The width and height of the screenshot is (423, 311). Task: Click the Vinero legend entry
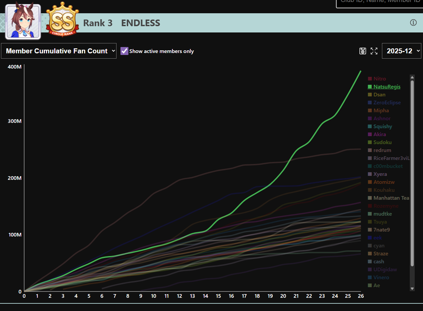(379, 278)
